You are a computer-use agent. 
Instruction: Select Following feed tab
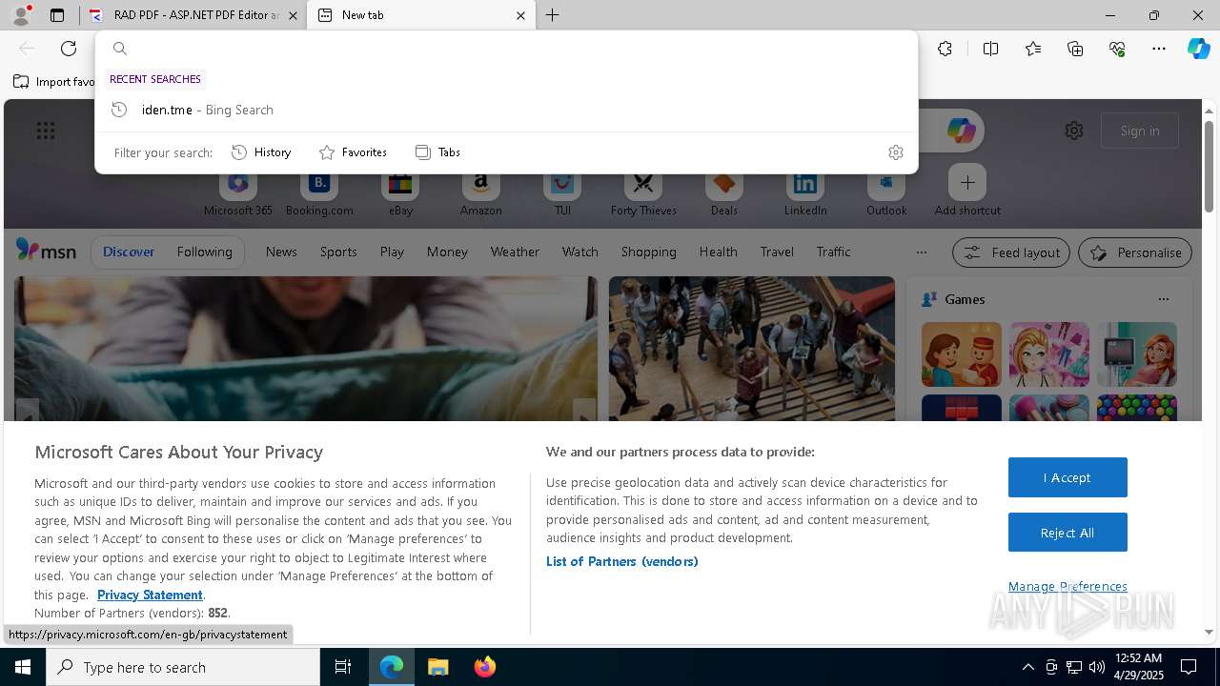pos(204,252)
